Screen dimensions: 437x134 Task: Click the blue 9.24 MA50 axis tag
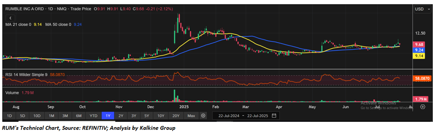click(x=419, y=50)
